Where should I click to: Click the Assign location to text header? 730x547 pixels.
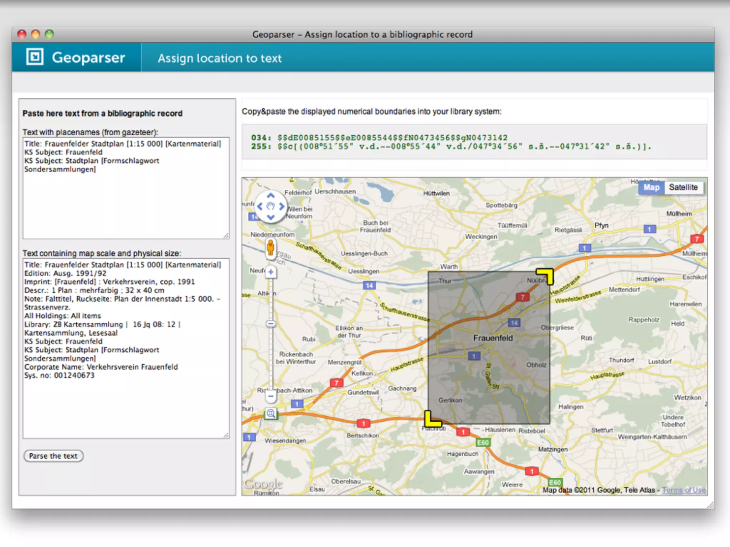click(220, 58)
